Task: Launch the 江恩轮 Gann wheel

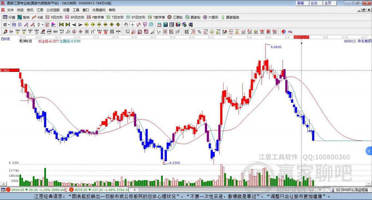Action: 175,17
